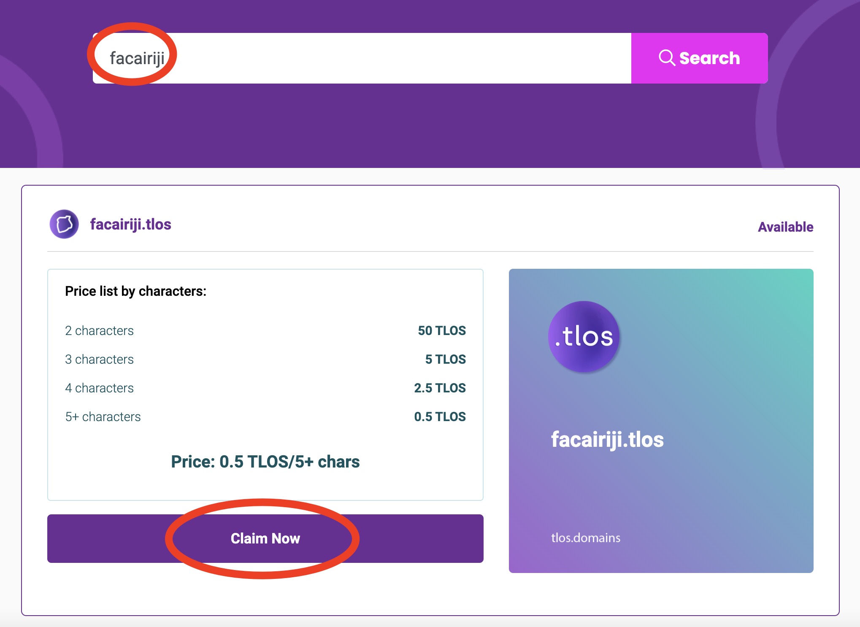Click the 0.5 TLOS price value
This screenshot has width=860, height=627.
point(440,416)
